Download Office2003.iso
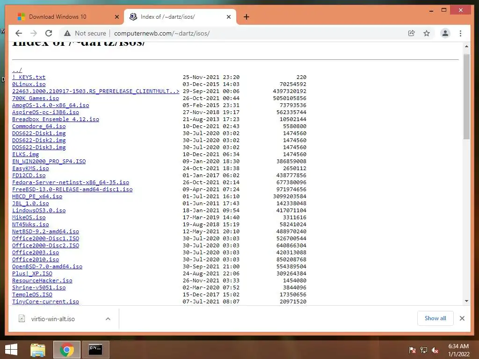 point(36,253)
